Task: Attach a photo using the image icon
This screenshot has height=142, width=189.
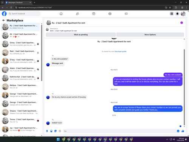Action: coord(51,131)
